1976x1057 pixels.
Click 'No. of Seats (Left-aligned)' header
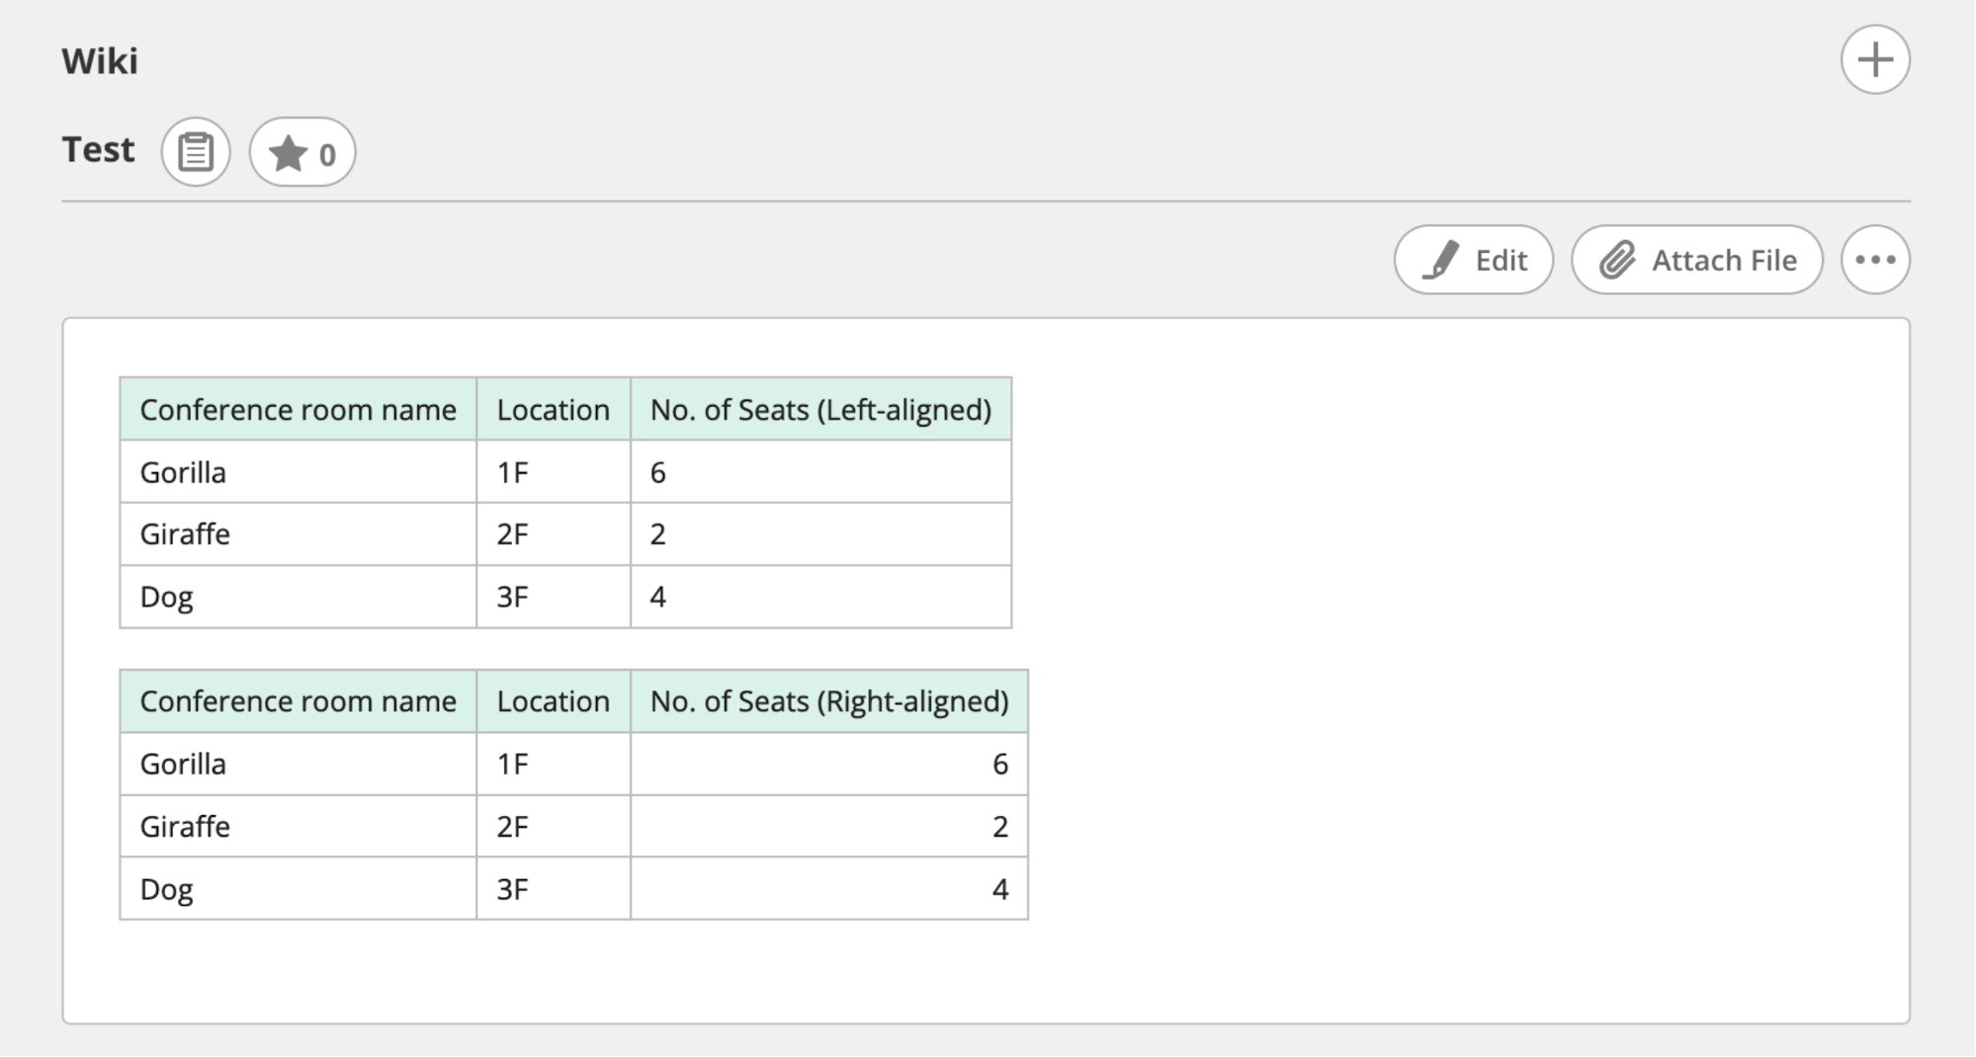(x=819, y=410)
